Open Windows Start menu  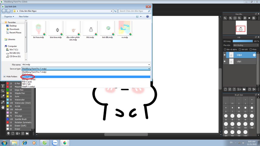4,143
